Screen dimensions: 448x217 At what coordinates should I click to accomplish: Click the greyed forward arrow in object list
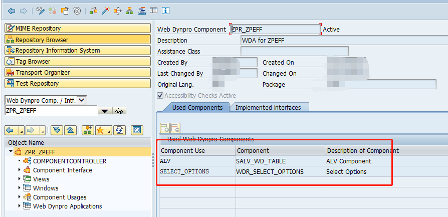click(30, 131)
